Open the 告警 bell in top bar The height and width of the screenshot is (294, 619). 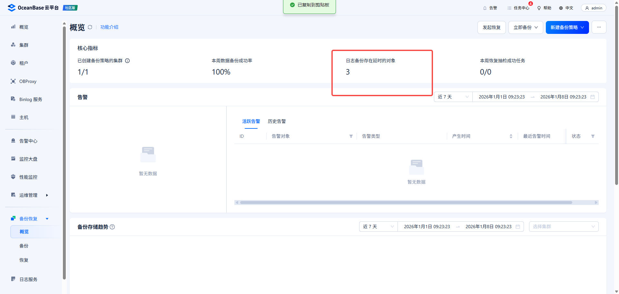[x=490, y=8]
